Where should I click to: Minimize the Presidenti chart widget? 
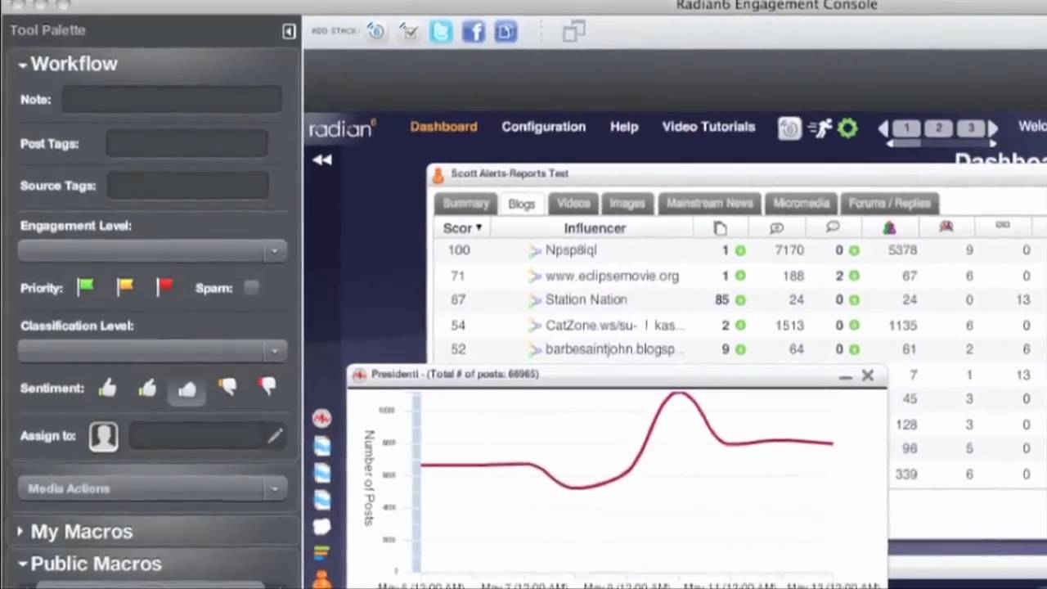pyautogui.click(x=845, y=376)
